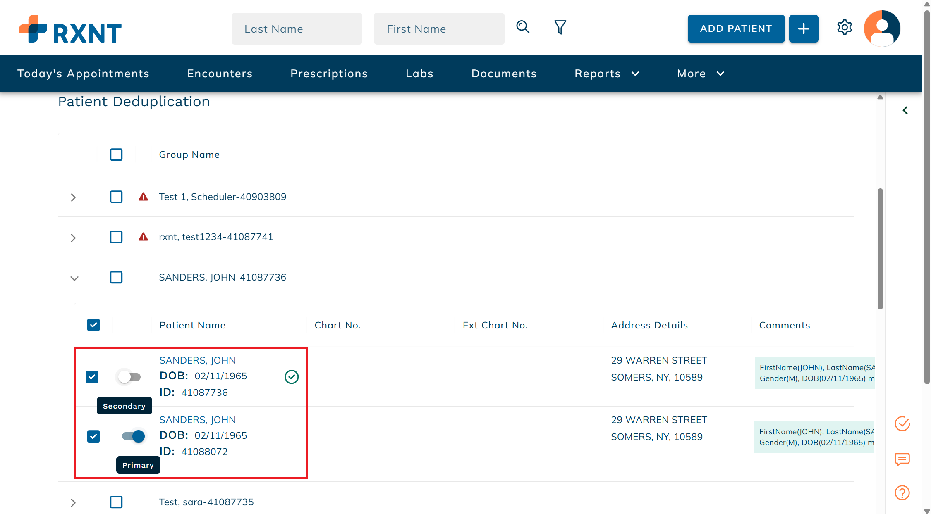
Task: Click the ADD PATIENT button
Action: click(736, 29)
